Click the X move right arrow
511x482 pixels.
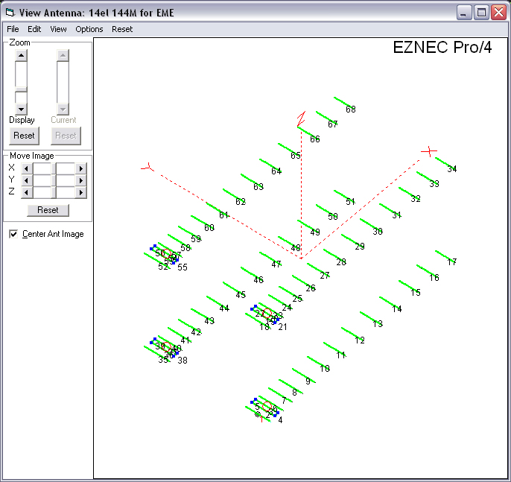(x=80, y=169)
